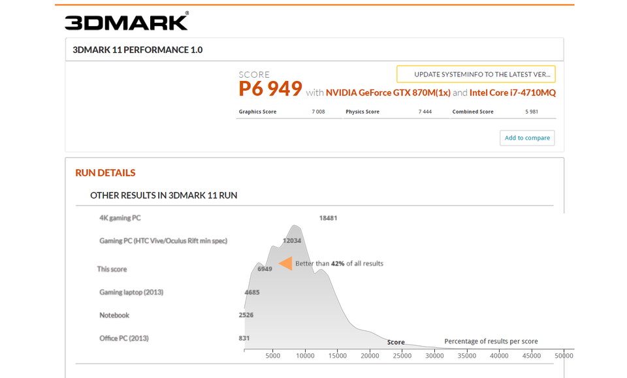Click the 4685 score value
627x378 pixels.
pos(252,292)
